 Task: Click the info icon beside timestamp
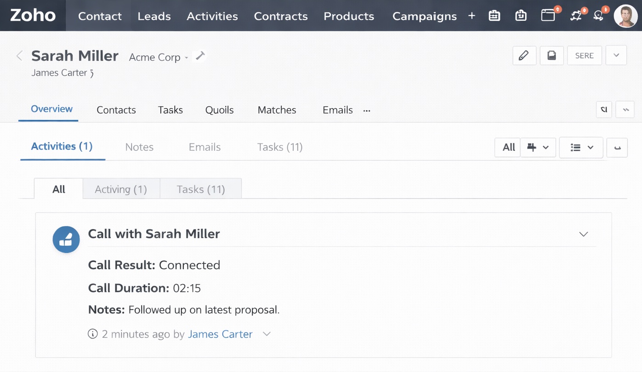pos(93,334)
